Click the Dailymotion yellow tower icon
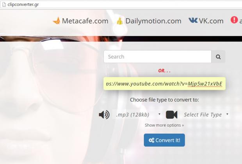 [119, 21]
